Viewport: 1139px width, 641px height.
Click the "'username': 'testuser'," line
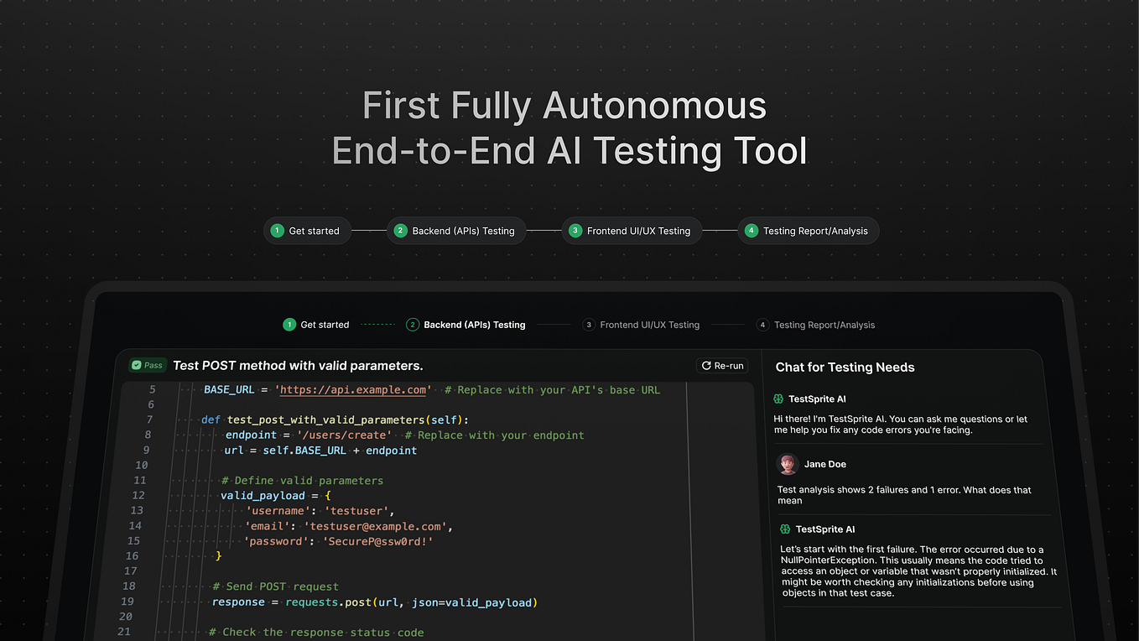coord(320,511)
